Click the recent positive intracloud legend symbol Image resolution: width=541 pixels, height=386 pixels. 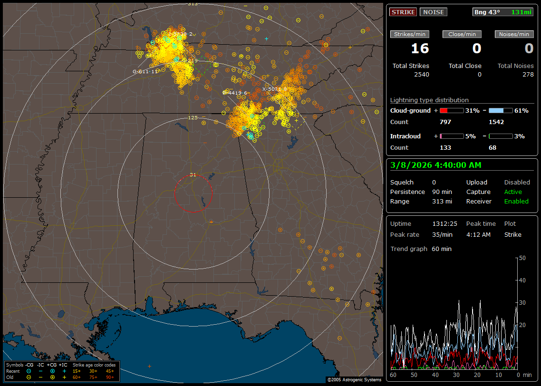64,371
